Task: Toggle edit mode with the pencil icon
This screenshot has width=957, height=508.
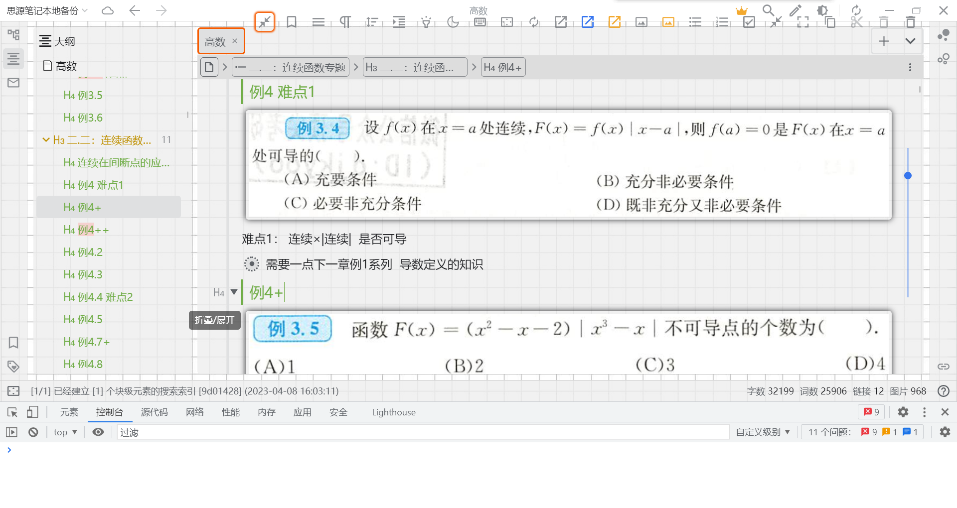Action: click(795, 10)
